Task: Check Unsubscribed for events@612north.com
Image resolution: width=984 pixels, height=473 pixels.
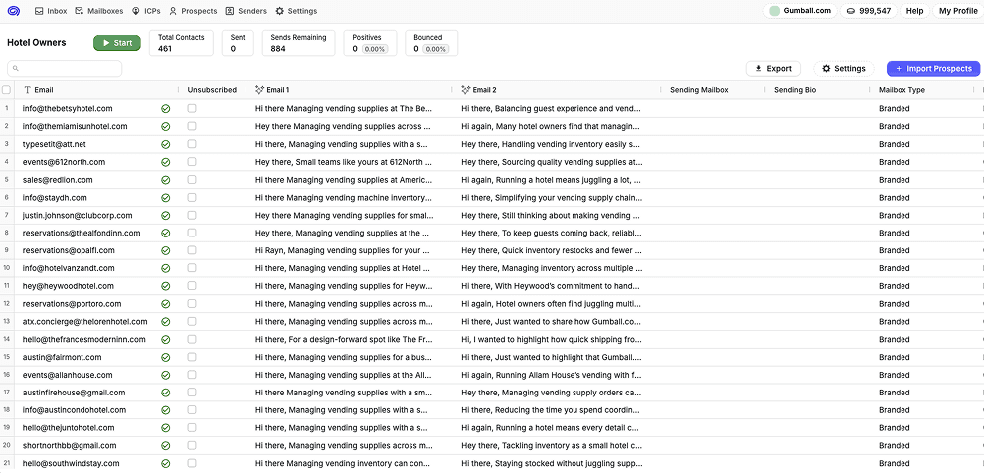Action: (192, 162)
